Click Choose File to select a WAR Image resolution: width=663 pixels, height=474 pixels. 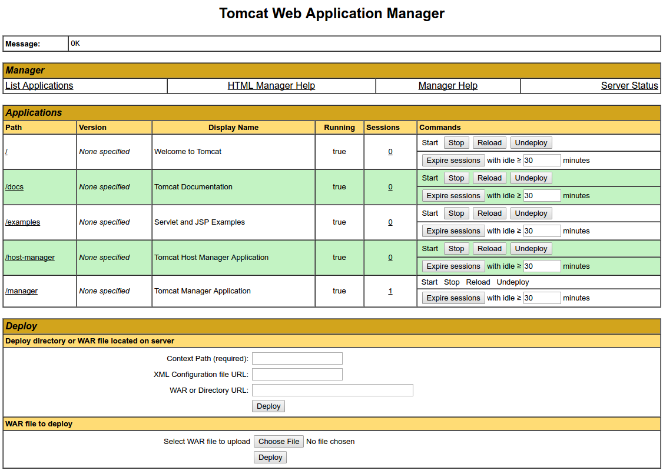[x=279, y=441]
